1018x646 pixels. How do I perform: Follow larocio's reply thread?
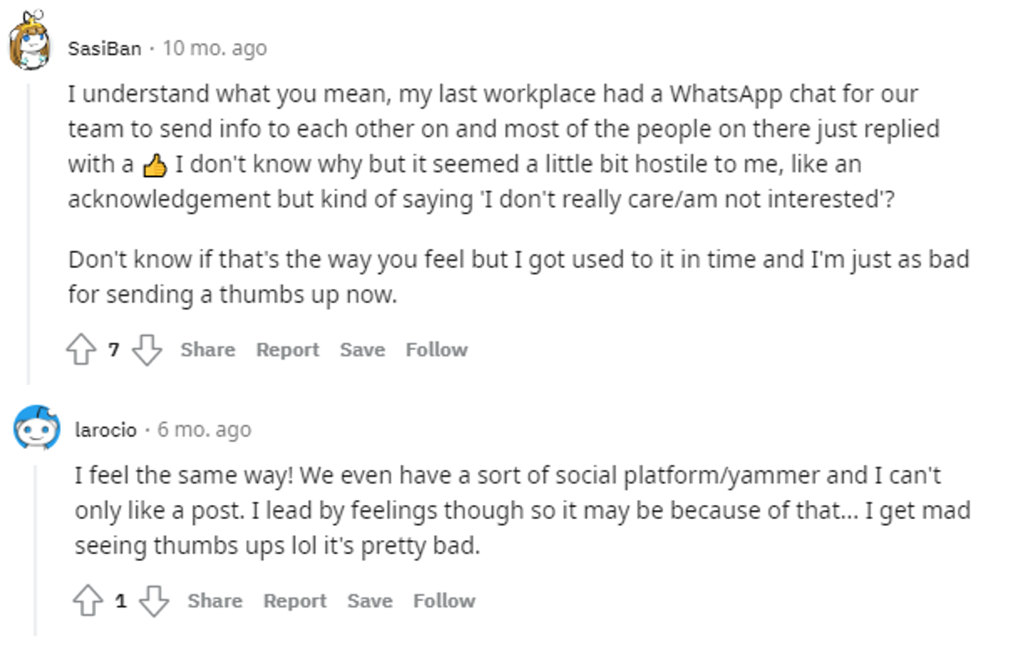[444, 601]
